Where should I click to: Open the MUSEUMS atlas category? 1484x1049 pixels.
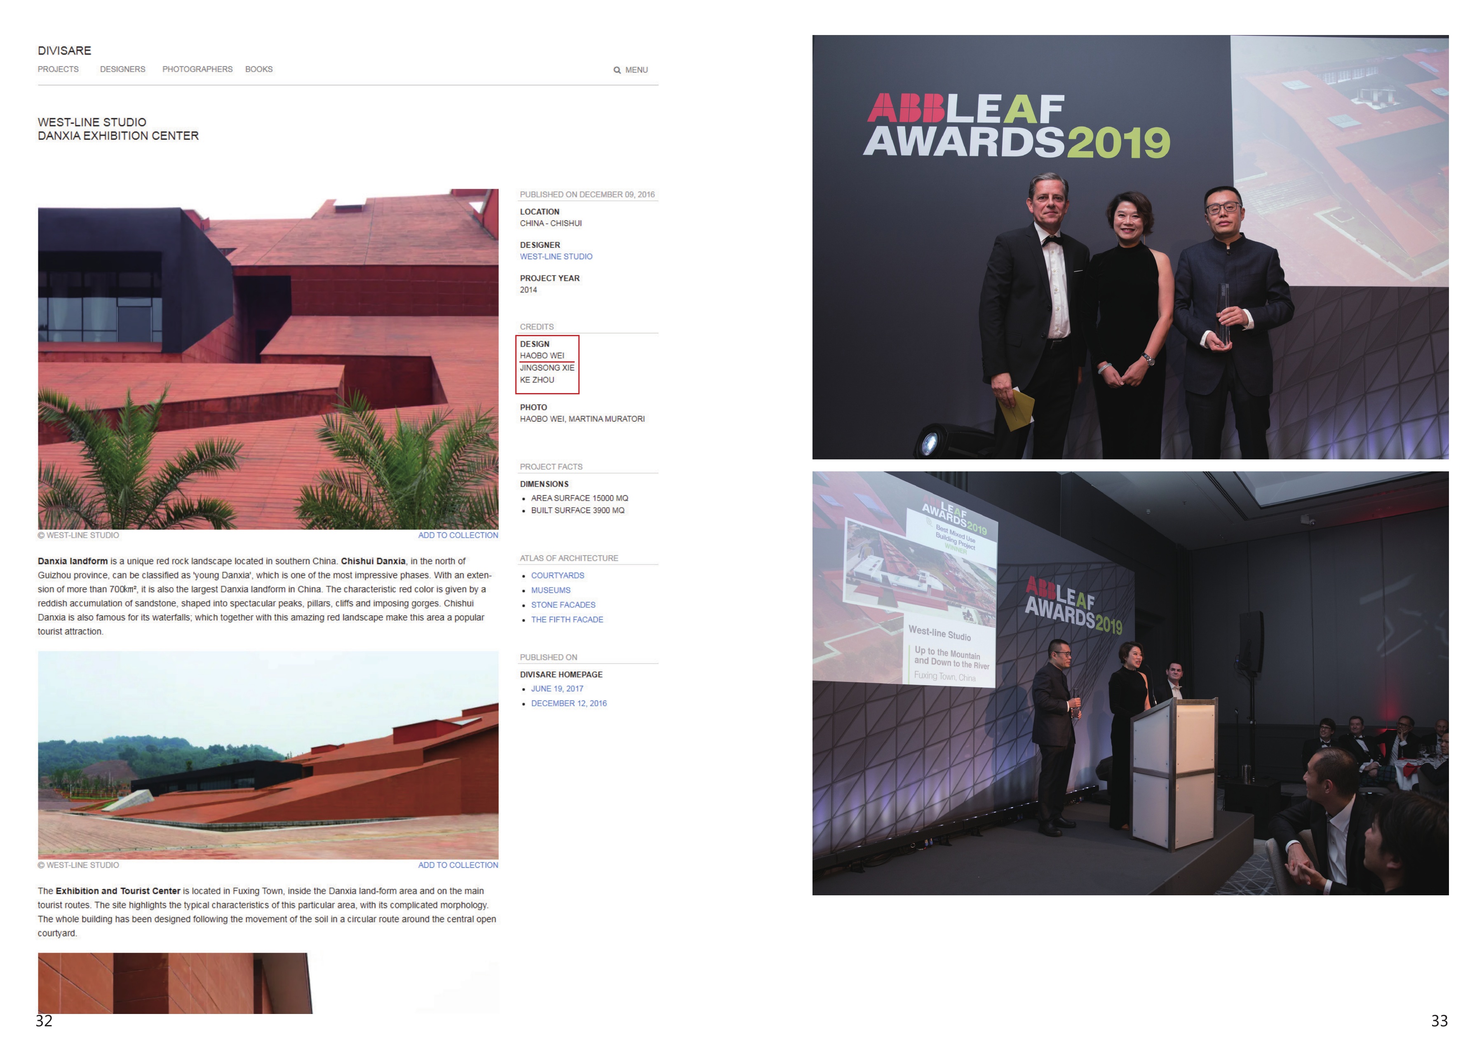point(551,590)
